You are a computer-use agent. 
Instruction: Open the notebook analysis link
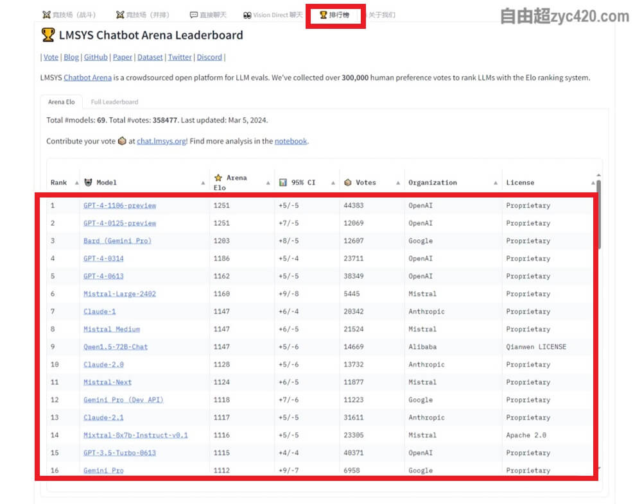click(291, 141)
